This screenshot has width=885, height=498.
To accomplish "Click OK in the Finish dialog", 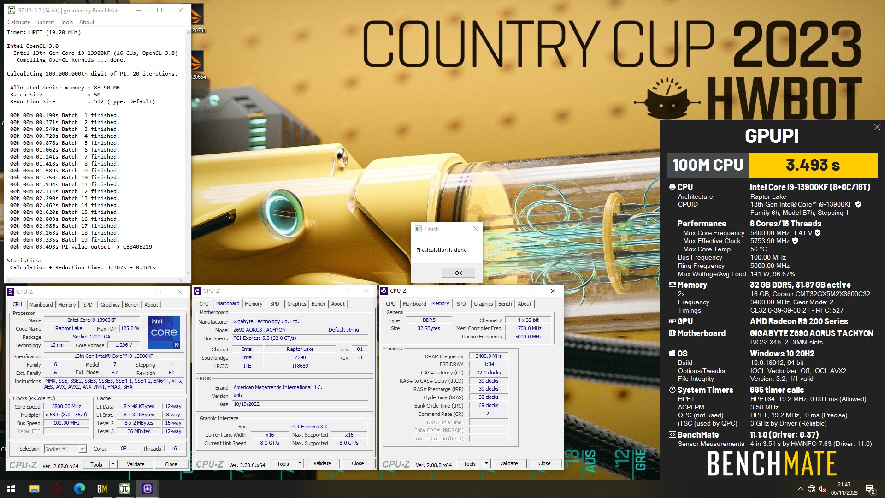I will click(458, 273).
